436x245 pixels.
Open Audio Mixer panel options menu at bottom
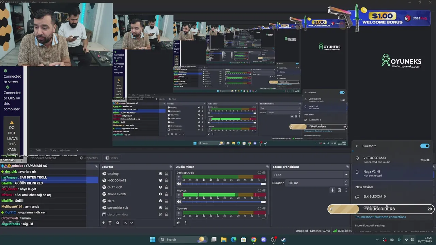tap(186, 223)
